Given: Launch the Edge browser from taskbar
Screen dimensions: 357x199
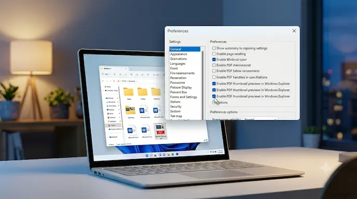Looking at the screenshot, I should [173, 154].
